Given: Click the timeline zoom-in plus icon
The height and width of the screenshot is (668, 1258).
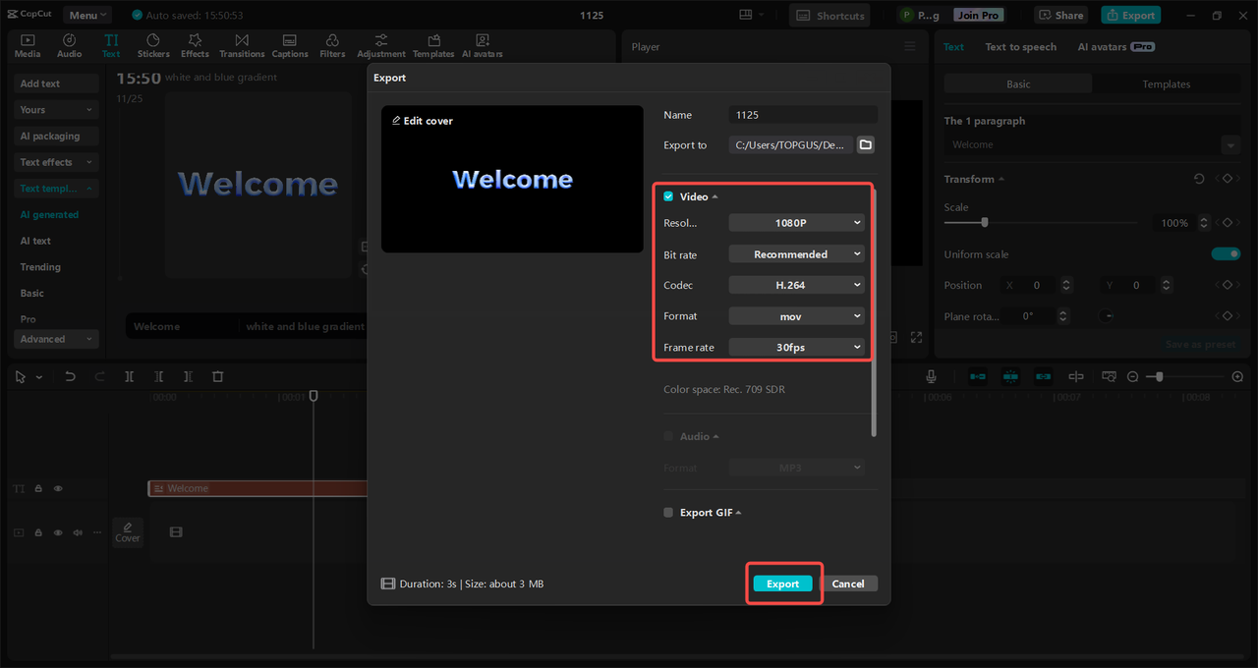Looking at the screenshot, I should click(1237, 376).
